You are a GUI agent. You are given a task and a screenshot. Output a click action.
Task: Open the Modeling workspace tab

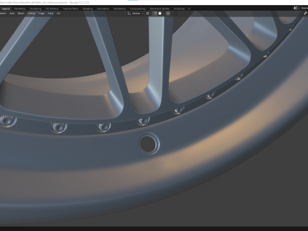point(20,9)
